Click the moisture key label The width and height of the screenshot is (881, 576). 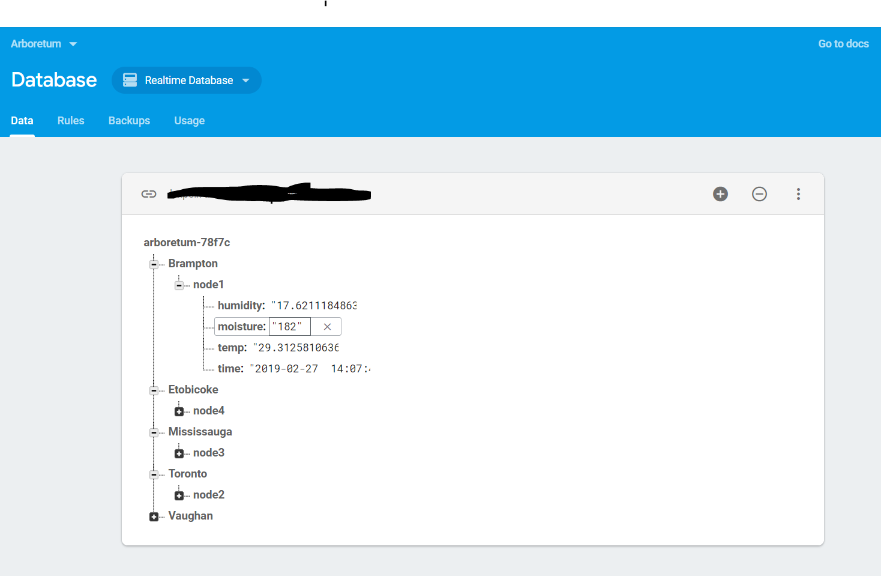click(242, 327)
